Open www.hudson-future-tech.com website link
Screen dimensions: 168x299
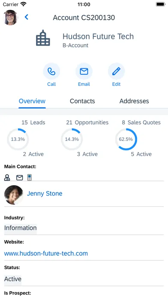(46, 253)
